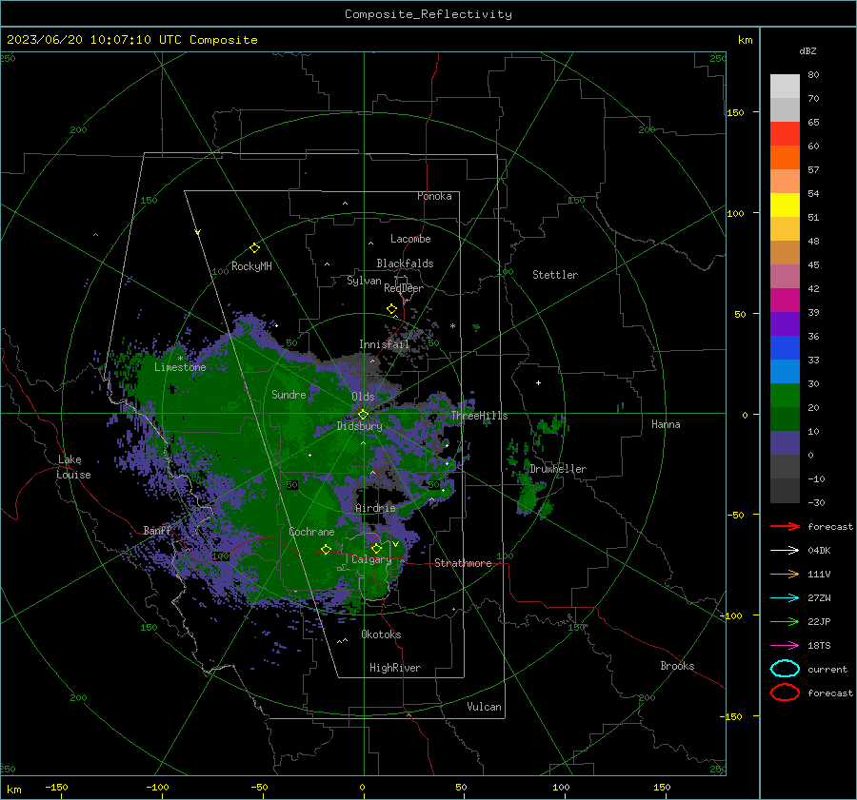
Task: Select the bright yellow 54–51 dBZ swatch
Action: tap(785, 205)
